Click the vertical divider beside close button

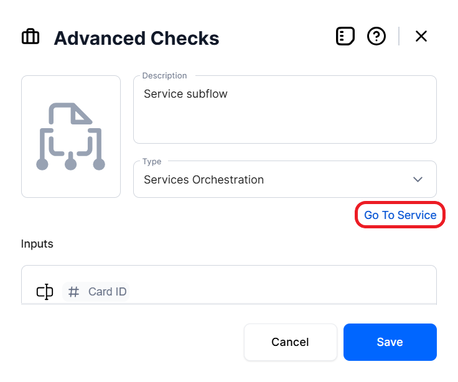tap(399, 37)
